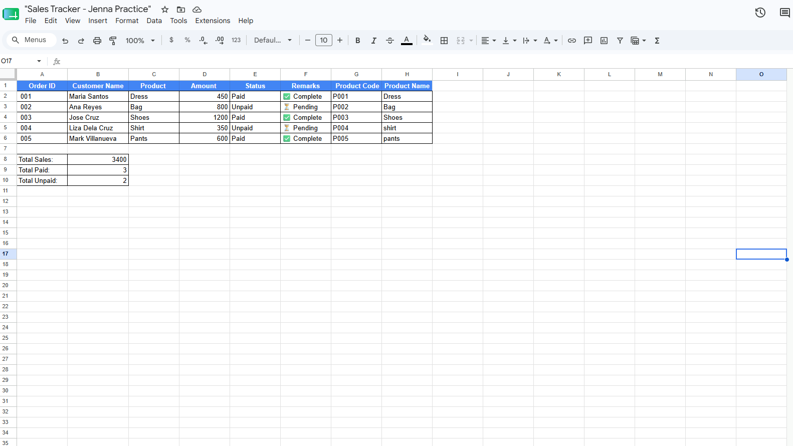This screenshot has width=793, height=446.
Task: Select the Fill color bucket
Action: coord(427,40)
